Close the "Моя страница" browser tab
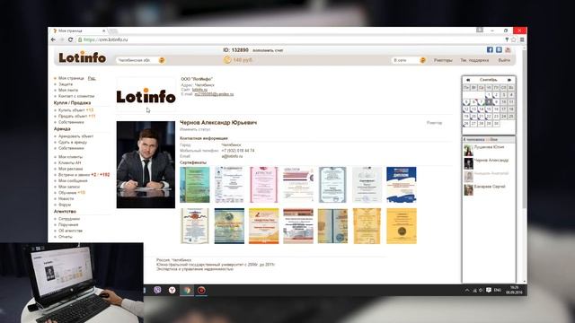 coord(104,31)
